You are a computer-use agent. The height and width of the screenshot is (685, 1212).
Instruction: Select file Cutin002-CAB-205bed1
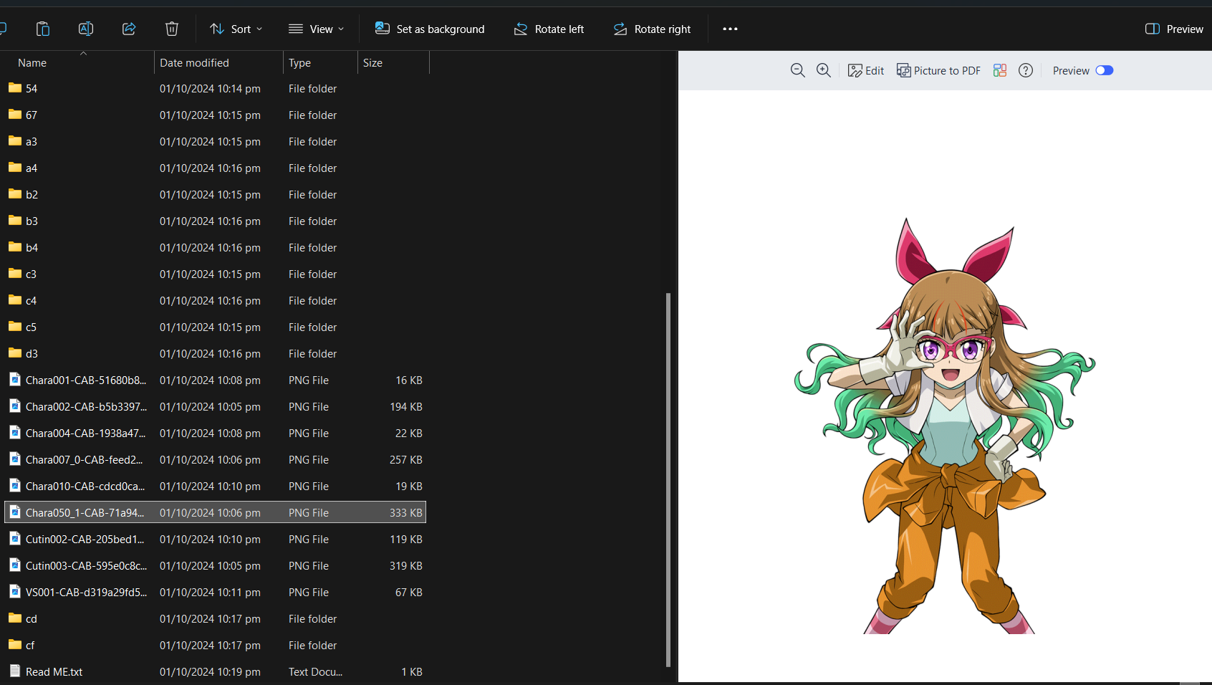click(215, 540)
